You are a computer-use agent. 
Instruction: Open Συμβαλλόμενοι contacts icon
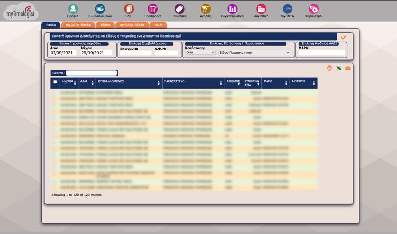pyautogui.click(x=100, y=9)
